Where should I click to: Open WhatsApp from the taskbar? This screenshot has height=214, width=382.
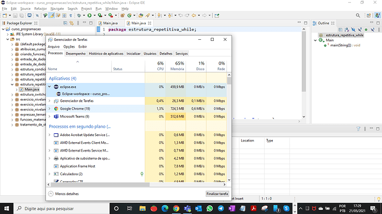pyautogui.click(x=209, y=208)
